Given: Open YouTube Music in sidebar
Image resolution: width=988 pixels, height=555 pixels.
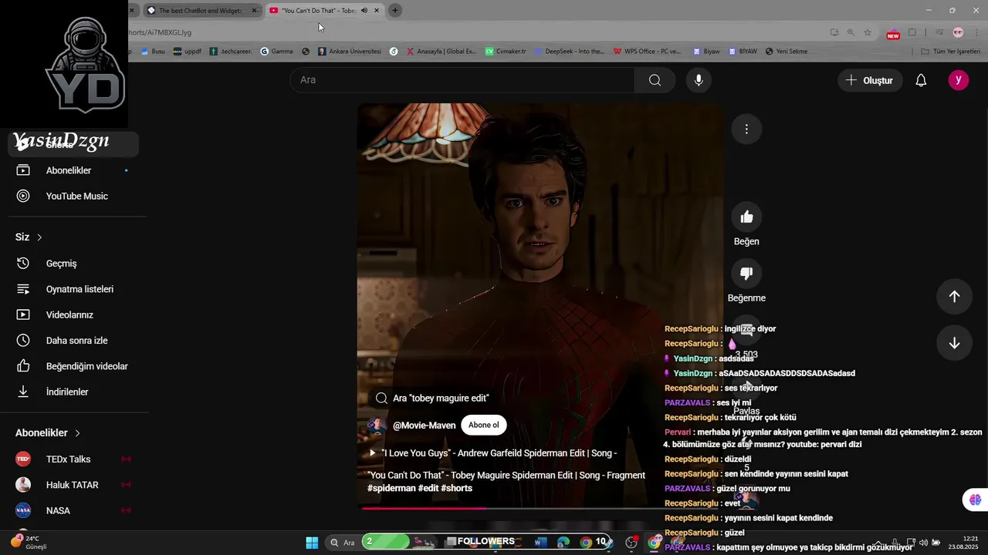Looking at the screenshot, I should point(73,196).
